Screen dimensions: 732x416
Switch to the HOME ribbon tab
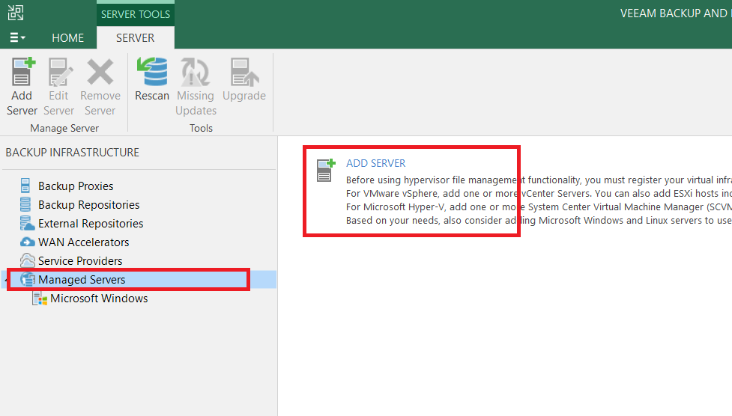pos(67,37)
